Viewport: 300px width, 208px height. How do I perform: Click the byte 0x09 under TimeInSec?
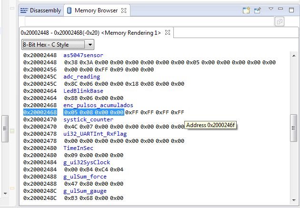[71, 155]
